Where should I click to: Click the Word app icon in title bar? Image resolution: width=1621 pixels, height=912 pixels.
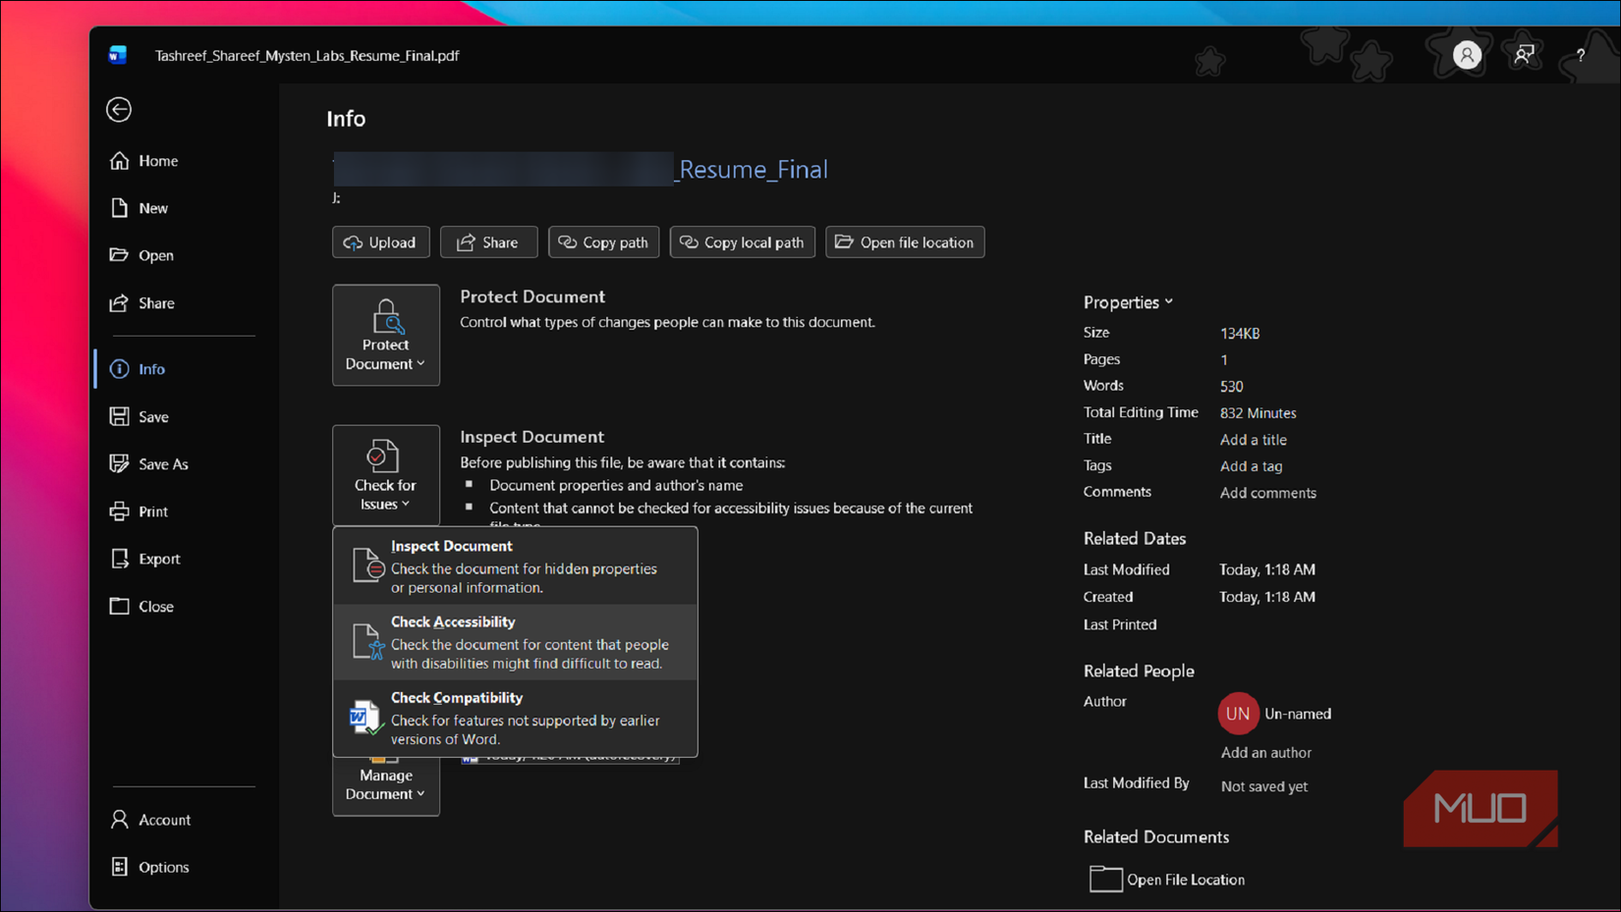pyautogui.click(x=118, y=55)
